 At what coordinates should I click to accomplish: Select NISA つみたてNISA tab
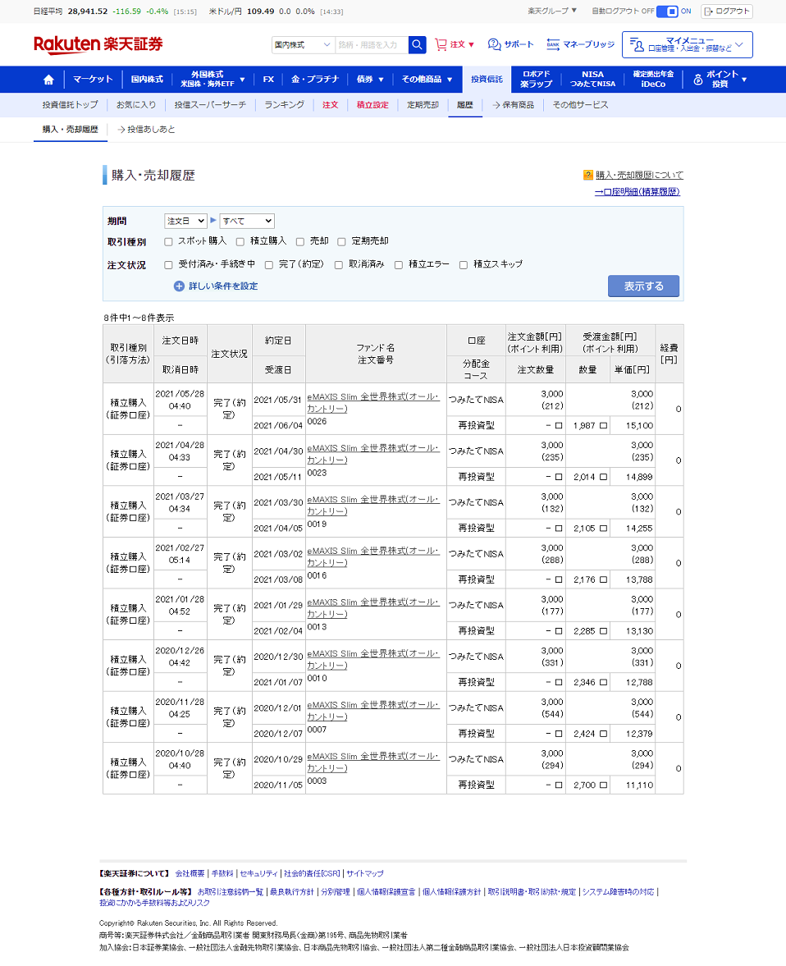click(x=592, y=80)
